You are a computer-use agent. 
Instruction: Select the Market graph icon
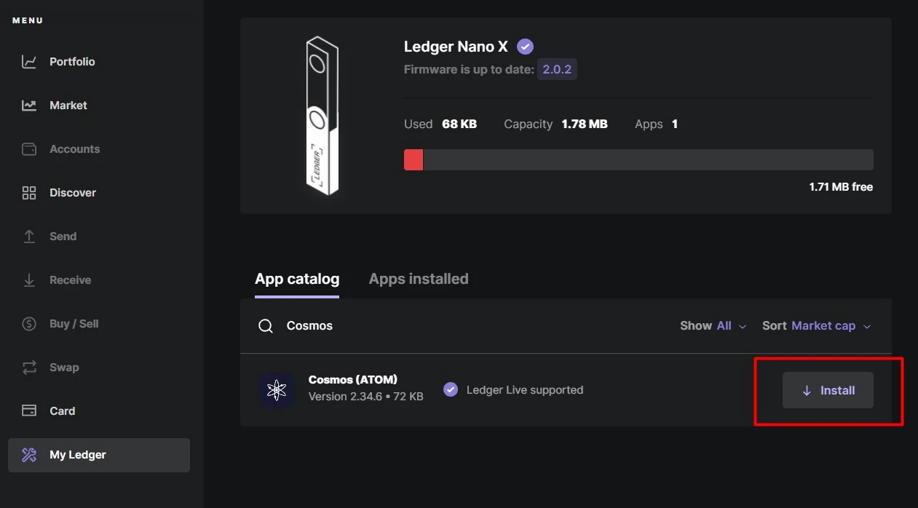click(x=29, y=106)
